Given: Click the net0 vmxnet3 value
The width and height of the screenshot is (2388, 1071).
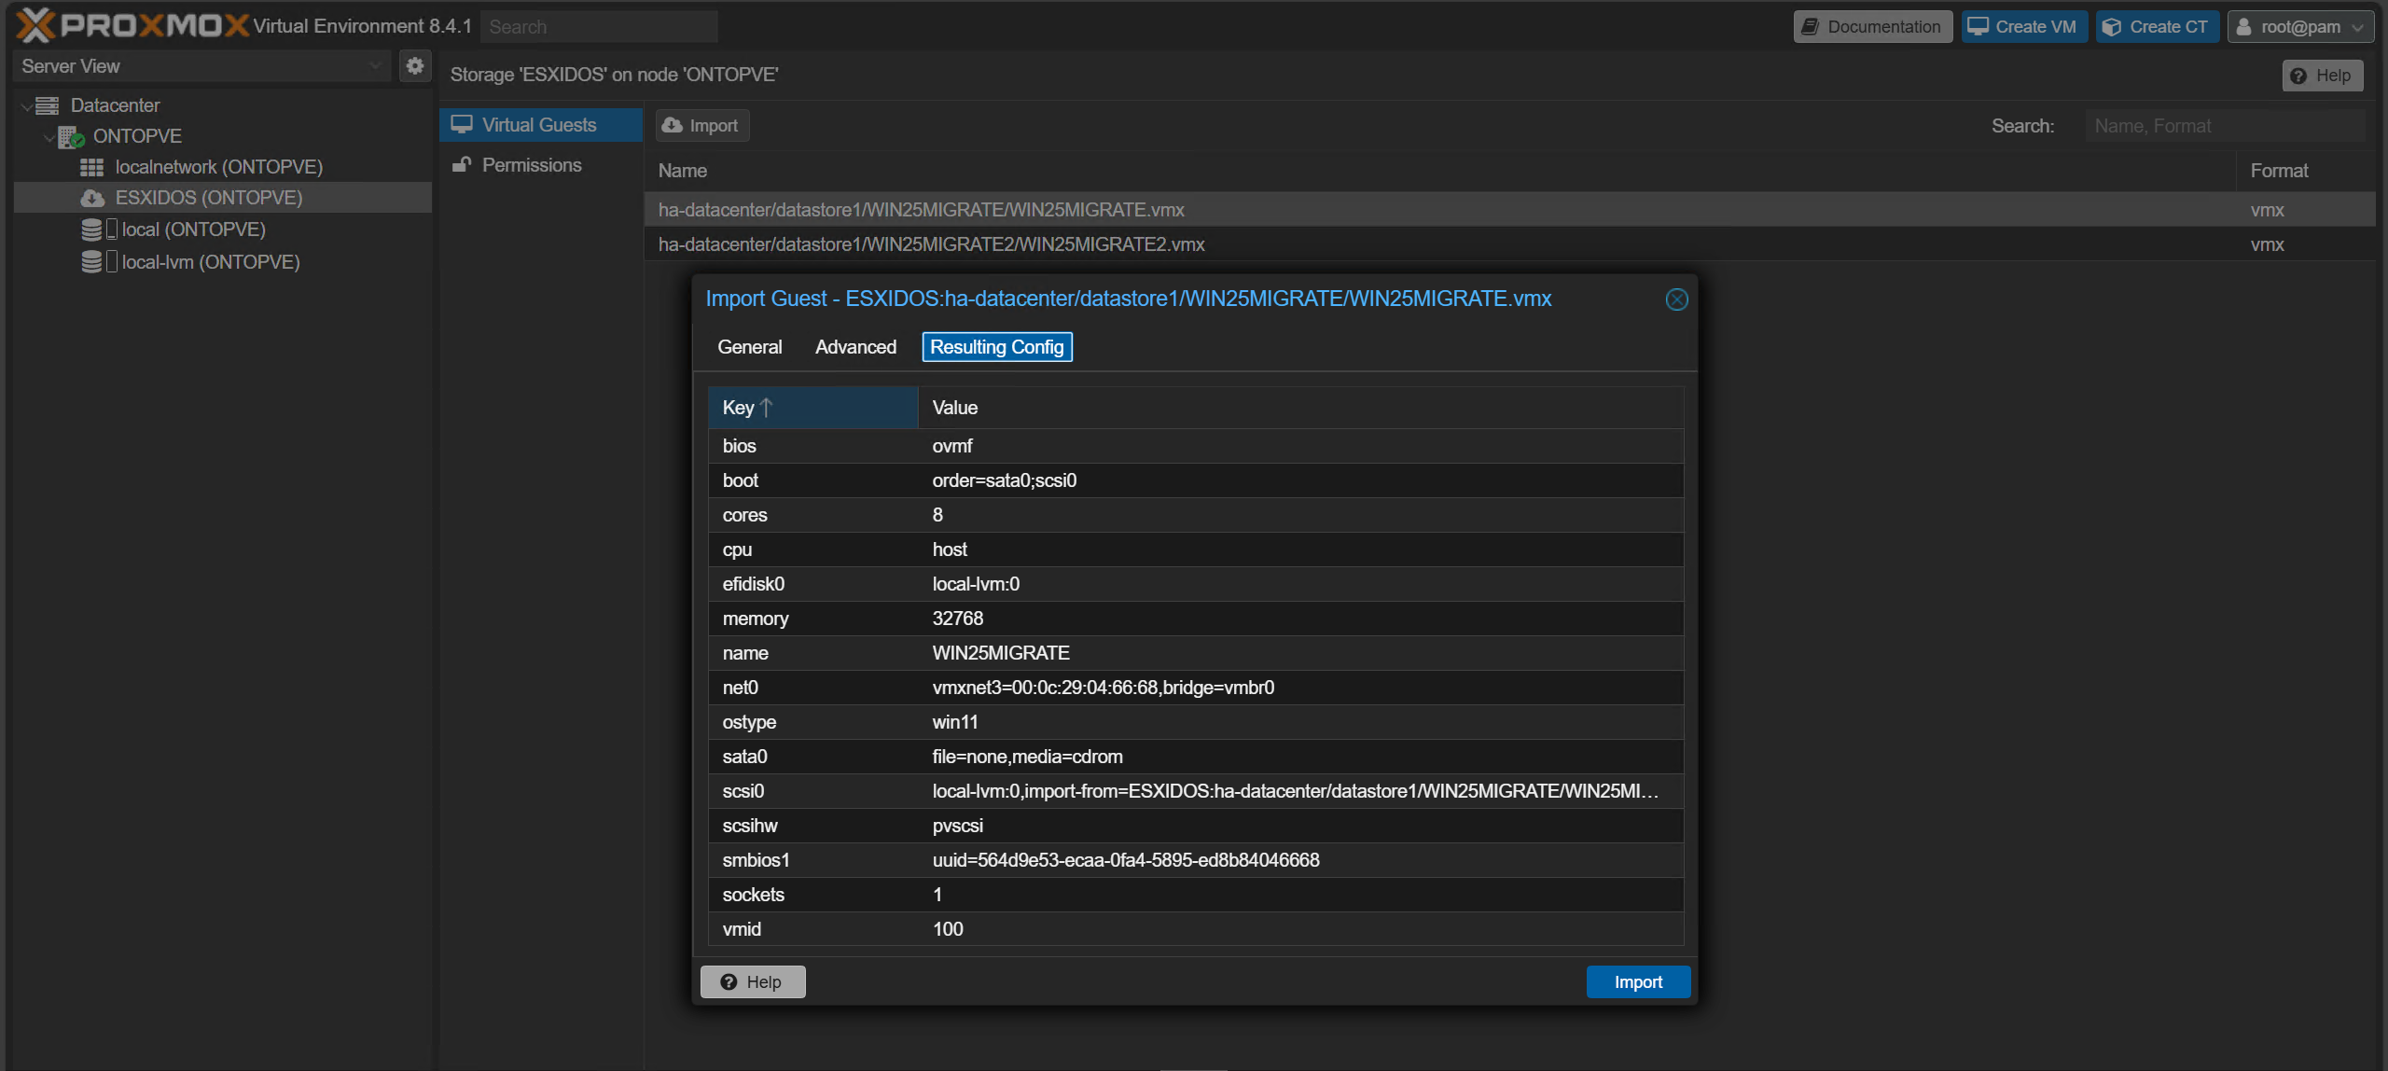Looking at the screenshot, I should (x=1103, y=688).
